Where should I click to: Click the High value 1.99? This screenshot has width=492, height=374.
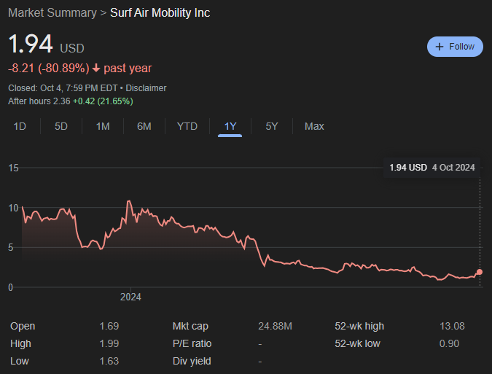click(109, 344)
